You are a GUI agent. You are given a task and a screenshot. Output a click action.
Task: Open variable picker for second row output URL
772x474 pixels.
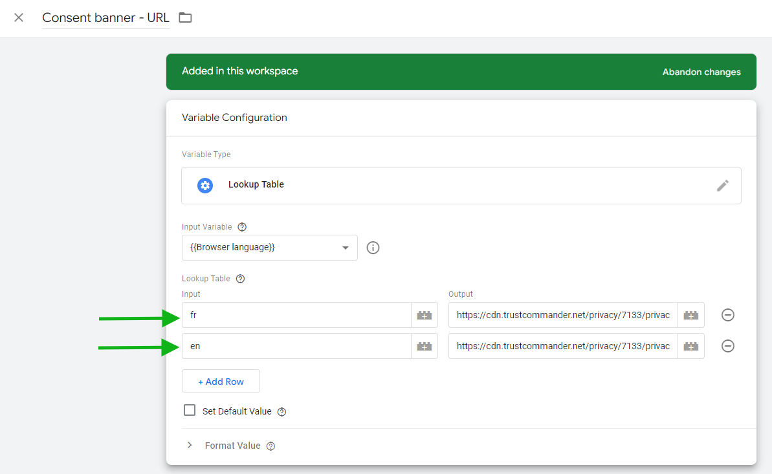click(691, 347)
